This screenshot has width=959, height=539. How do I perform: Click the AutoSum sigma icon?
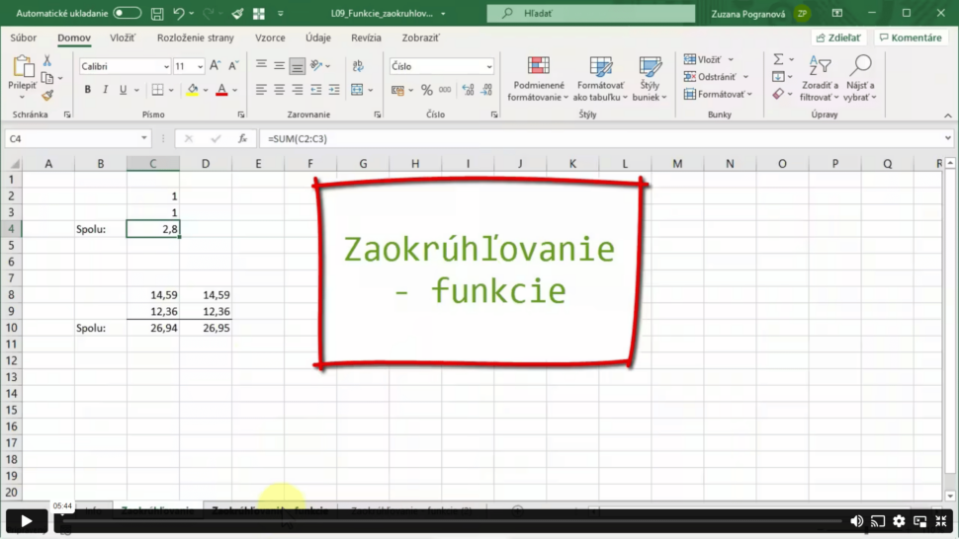click(778, 60)
